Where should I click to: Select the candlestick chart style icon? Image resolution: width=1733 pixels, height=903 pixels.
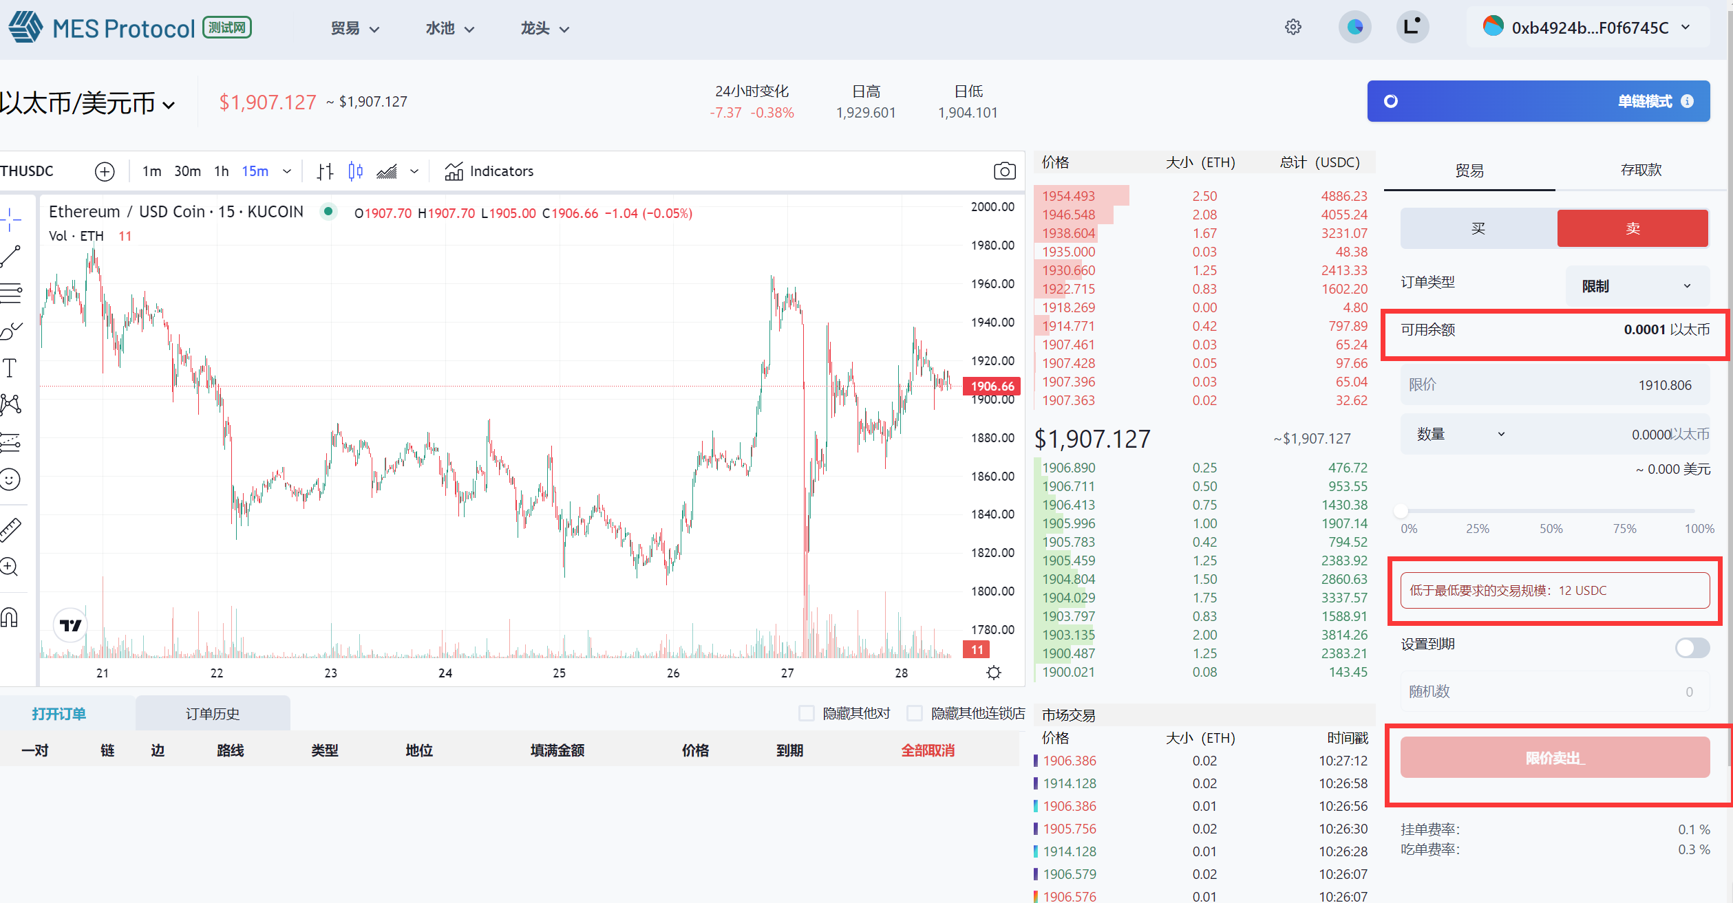click(x=355, y=171)
